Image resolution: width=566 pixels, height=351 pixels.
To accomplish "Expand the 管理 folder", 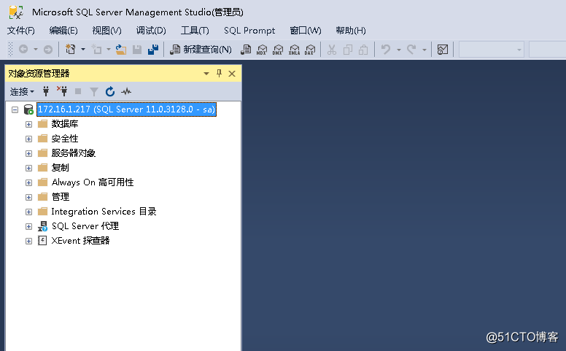I will coord(29,197).
